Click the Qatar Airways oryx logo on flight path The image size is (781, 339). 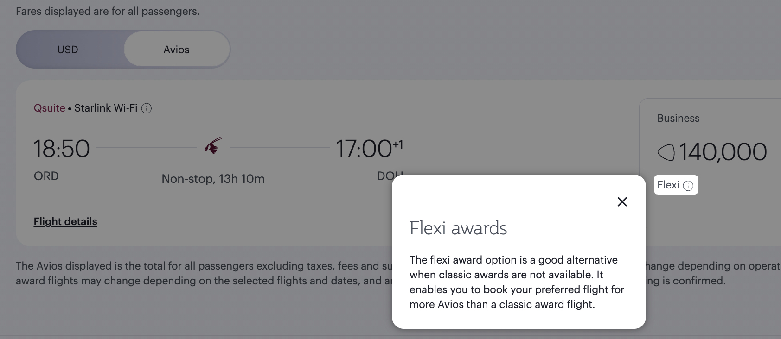[213, 146]
